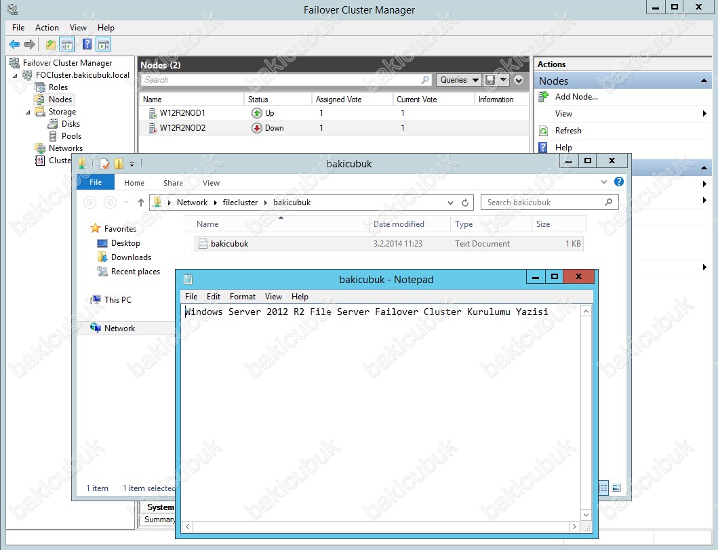Click the Back arrow in Failover Cluster Manager toolbar
Image resolution: width=718 pixels, height=550 pixels.
pos(14,45)
